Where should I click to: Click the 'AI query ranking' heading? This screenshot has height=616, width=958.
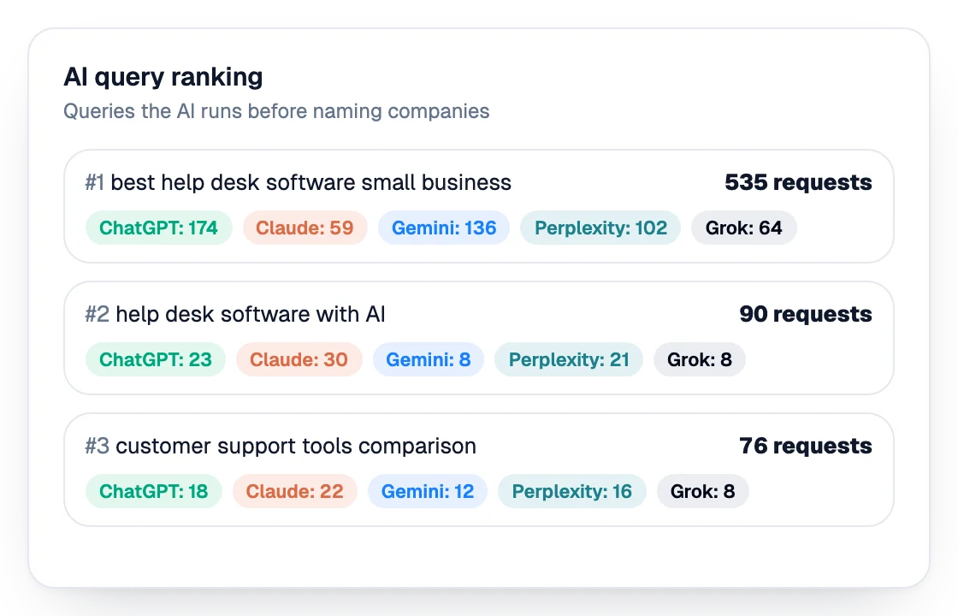163,77
